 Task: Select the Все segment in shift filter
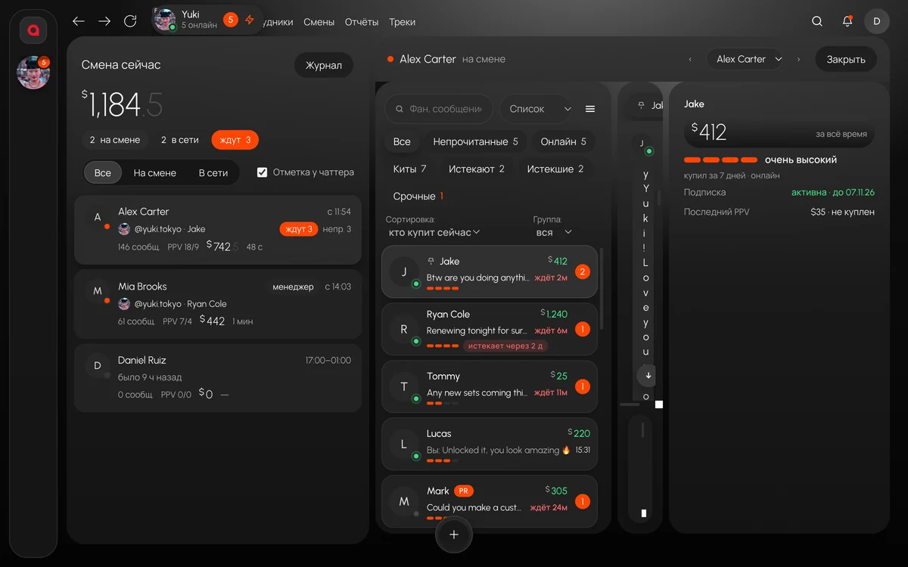103,172
